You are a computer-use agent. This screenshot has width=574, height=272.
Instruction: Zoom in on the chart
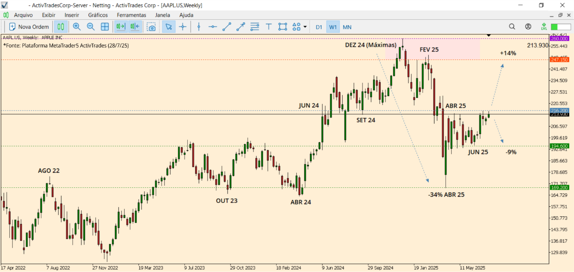[77, 26]
